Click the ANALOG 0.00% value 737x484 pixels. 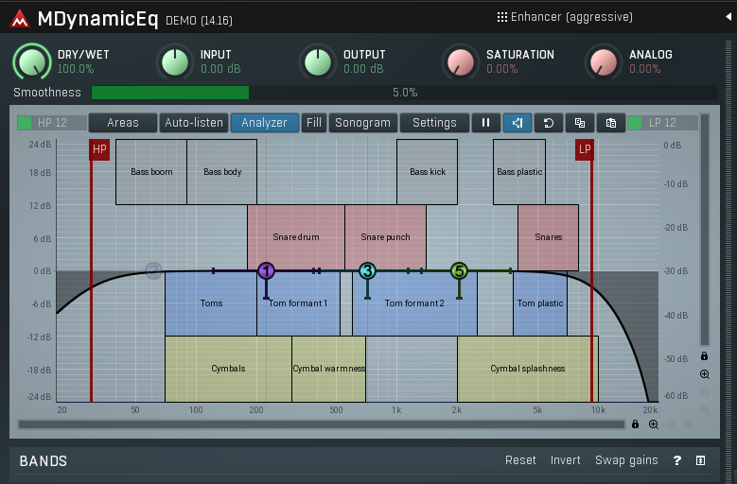tap(645, 69)
